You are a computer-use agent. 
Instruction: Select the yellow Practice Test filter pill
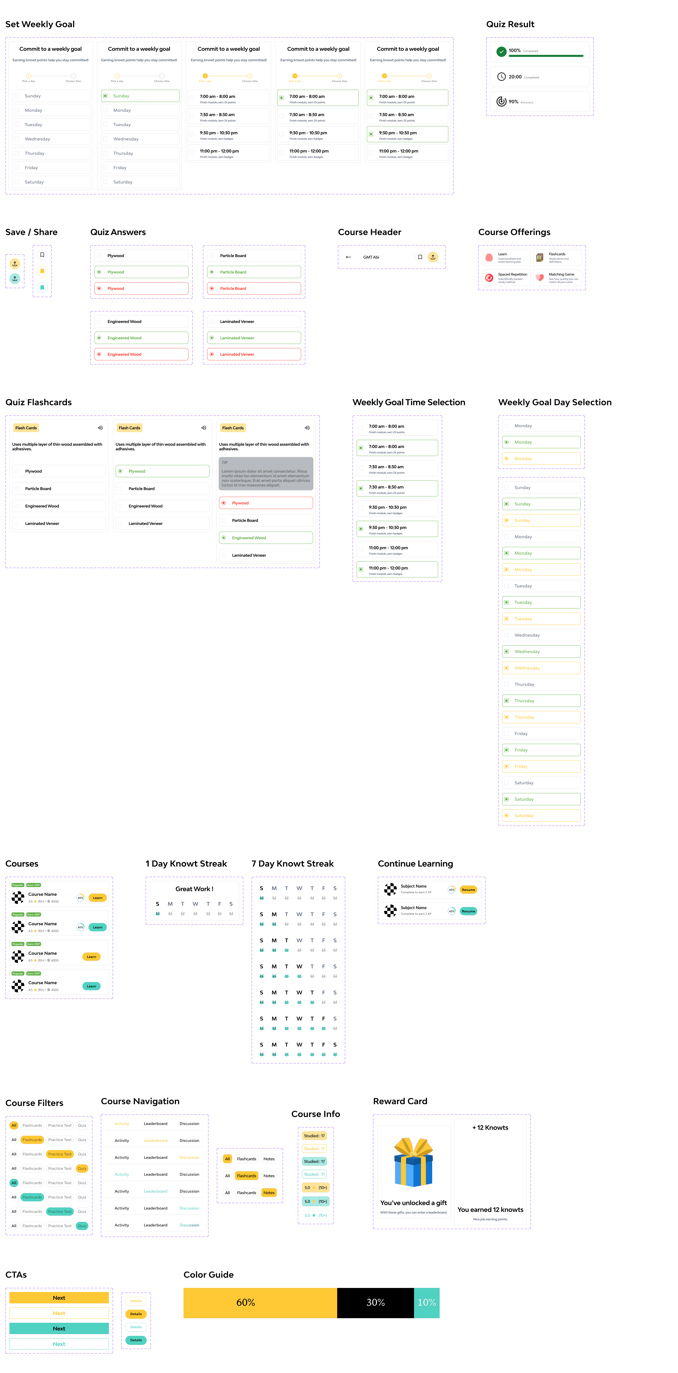(x=60, y=1154)
